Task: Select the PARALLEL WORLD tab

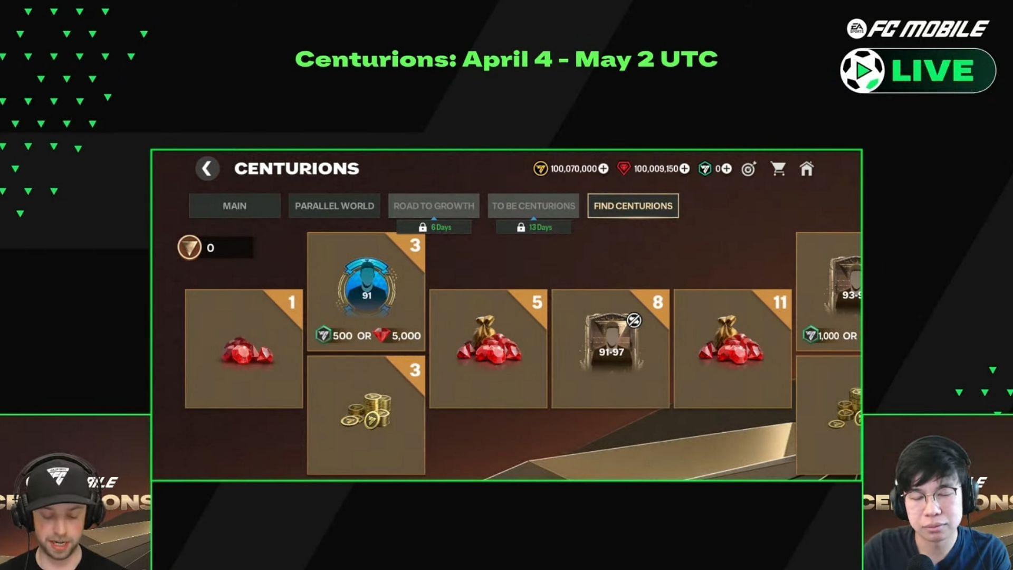Action: click(x=334, y=205)
